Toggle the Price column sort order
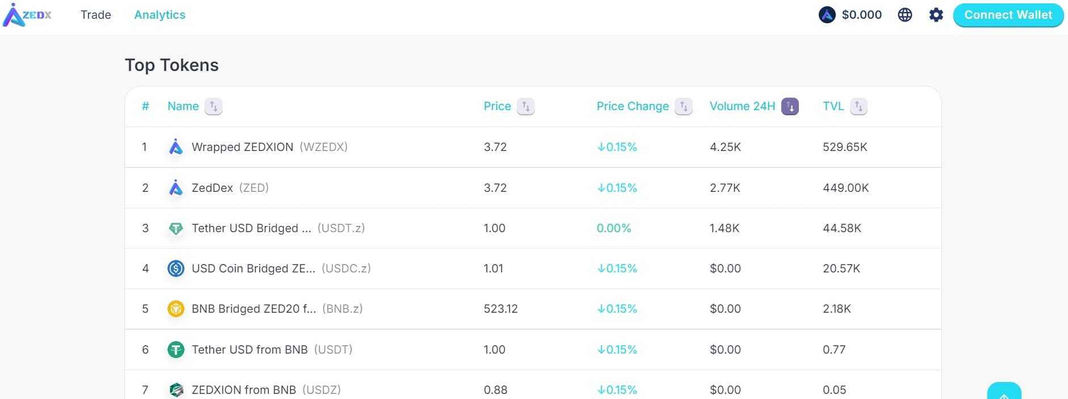The width and height of the screenshot is (1068, 399). [x=525, y=106]
